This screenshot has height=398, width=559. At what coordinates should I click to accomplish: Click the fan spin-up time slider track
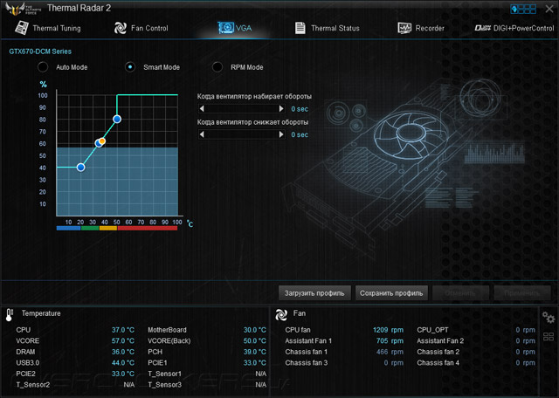click(x=242, y=109)
